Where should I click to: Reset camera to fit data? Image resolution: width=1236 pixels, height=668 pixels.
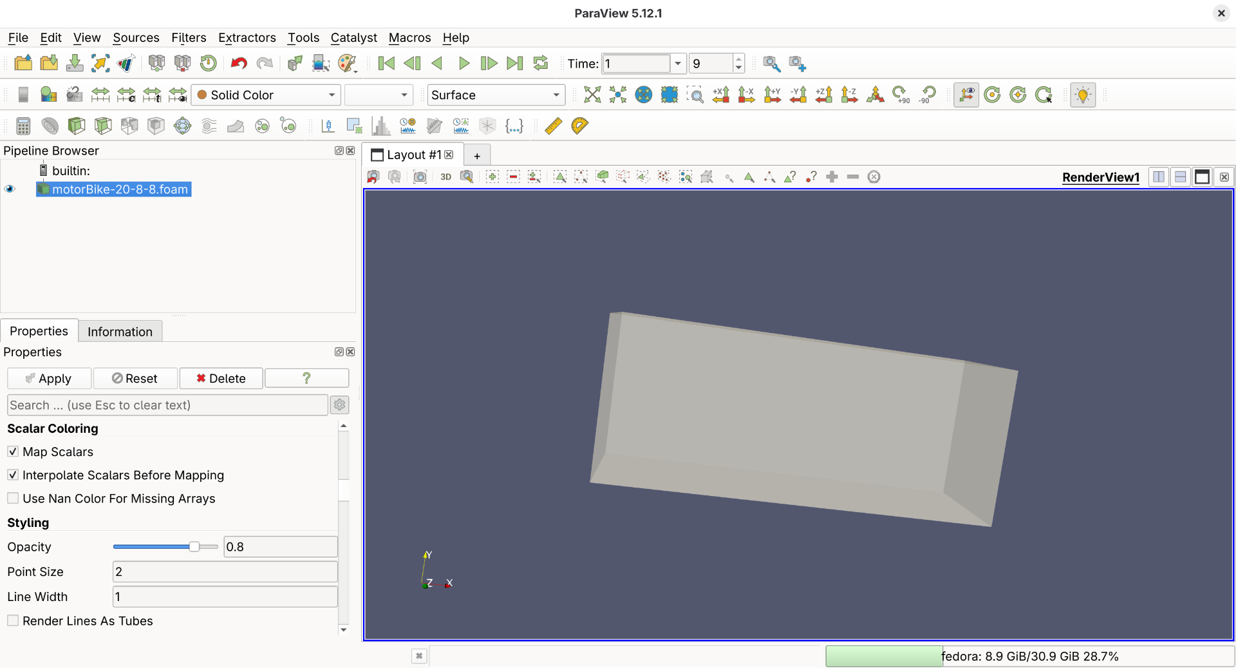592,95
